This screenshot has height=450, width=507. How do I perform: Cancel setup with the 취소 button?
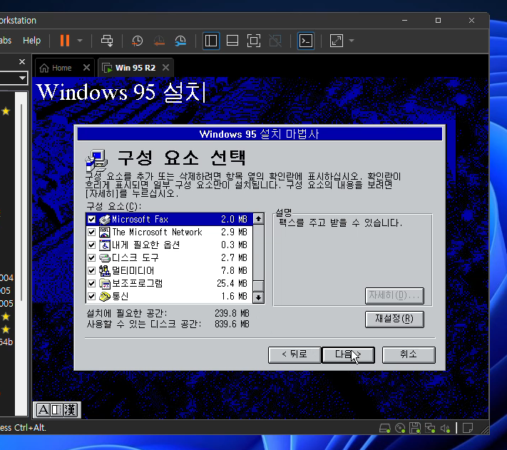(409, 354)
